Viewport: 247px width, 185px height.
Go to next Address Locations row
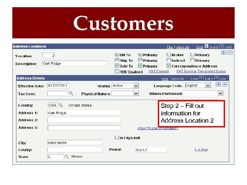click(x=222, y=46)
